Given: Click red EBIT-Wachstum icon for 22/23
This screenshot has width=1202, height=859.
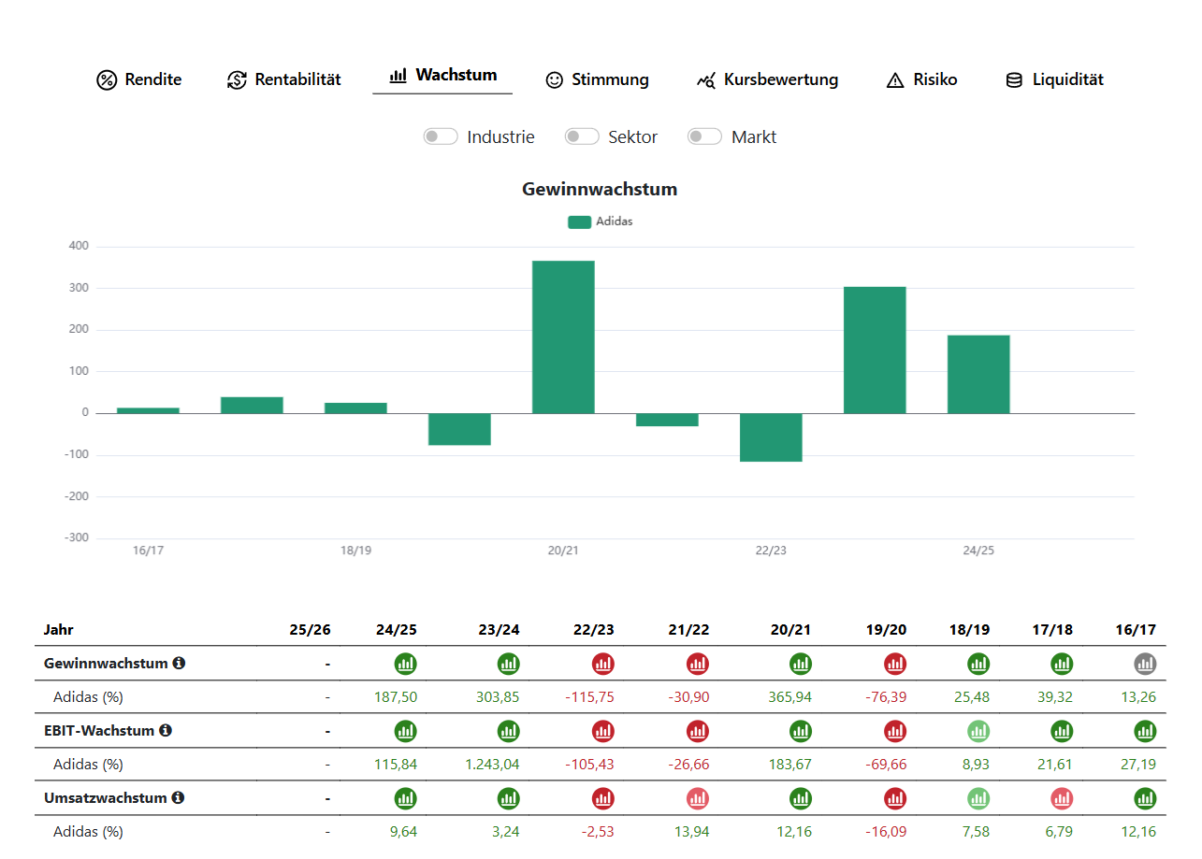Looking at the screenshot, I should click(x=603, y=731).
